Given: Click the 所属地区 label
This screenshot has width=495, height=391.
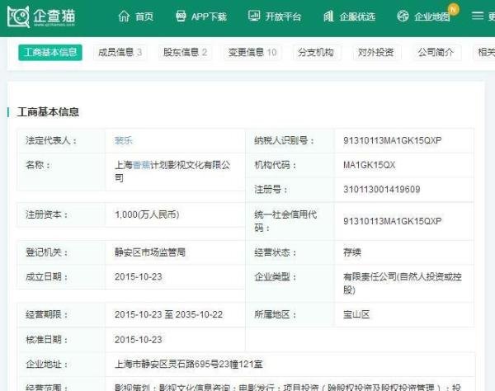Looking at the screenshot, I should (x=276, y=314).
